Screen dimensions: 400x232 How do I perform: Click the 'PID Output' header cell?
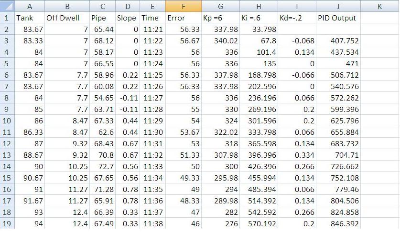(338, 18)
